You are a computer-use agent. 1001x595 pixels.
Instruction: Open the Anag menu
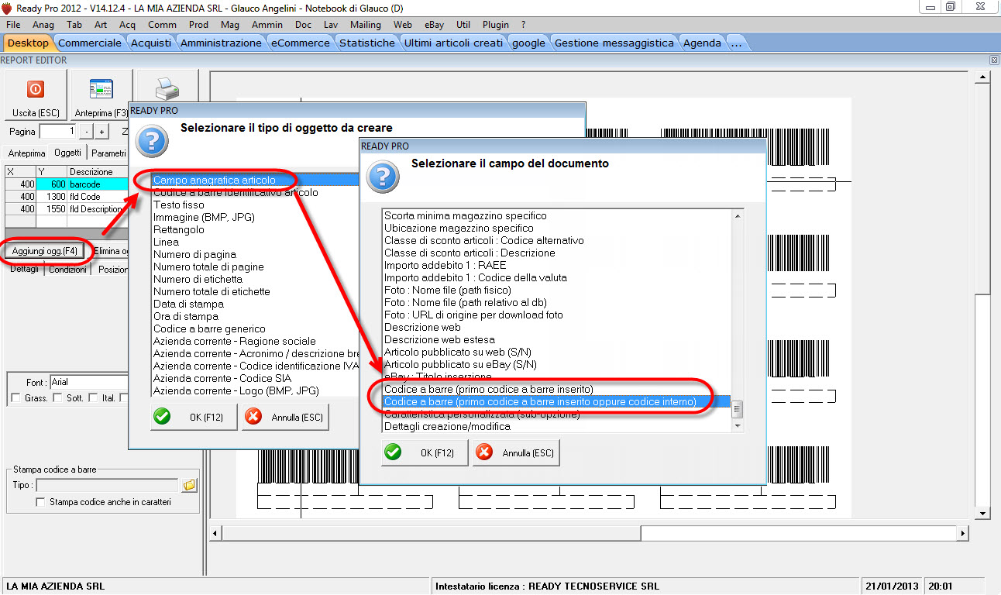point(43,25)
